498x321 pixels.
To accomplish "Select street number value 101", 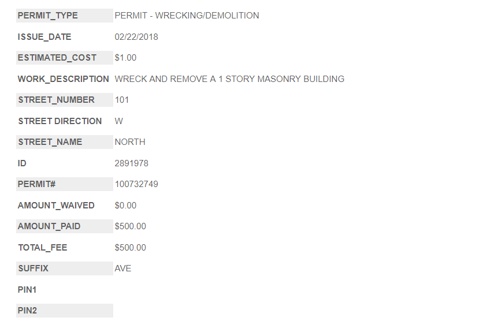I will point(122,100).
